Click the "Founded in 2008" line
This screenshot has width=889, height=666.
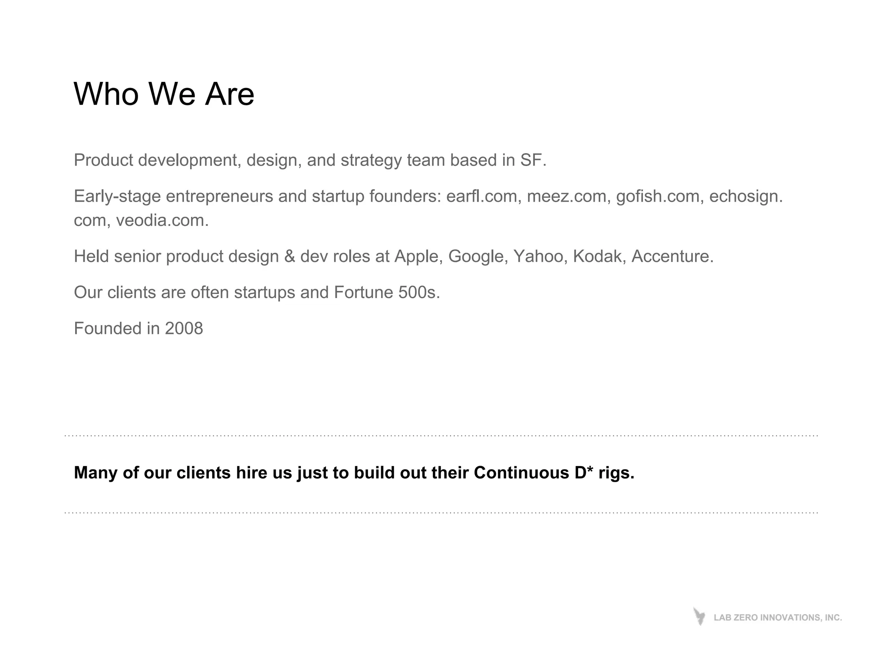click(x=138, y=329)
